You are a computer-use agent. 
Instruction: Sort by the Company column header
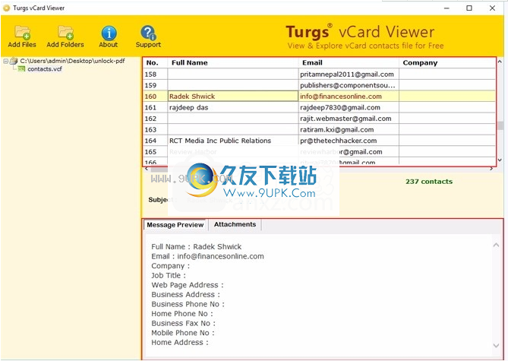tap(447, 63)
